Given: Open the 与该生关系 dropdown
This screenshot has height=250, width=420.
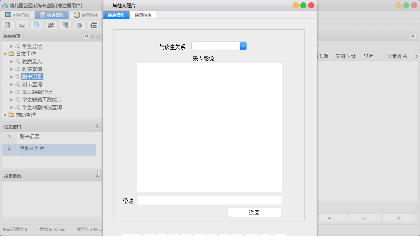Looking at the screenshot, I should pos(243,45).
